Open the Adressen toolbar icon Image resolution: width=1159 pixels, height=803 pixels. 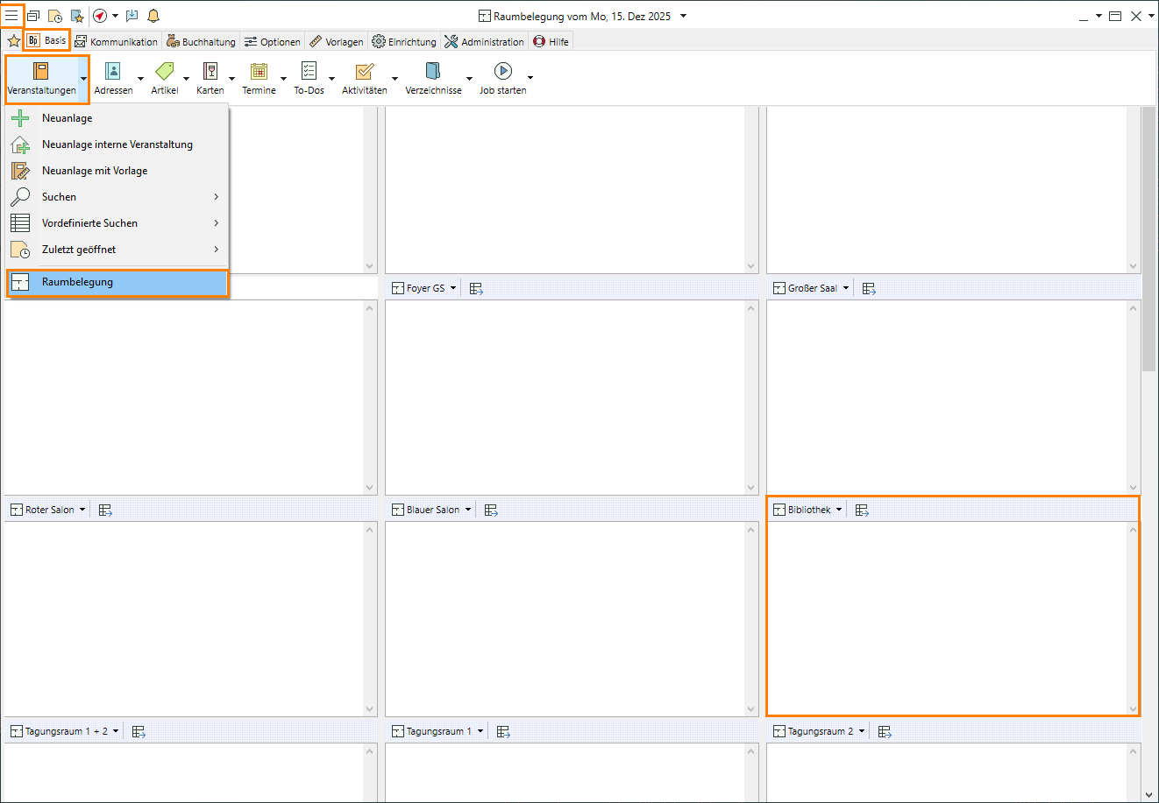coord(113,72)
